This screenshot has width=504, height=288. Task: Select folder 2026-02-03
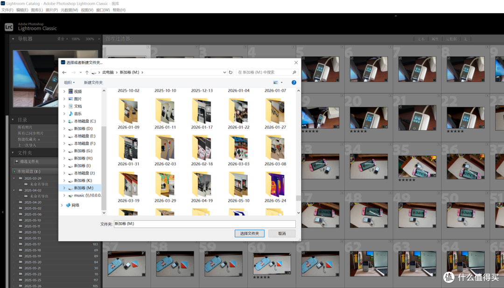165,150
